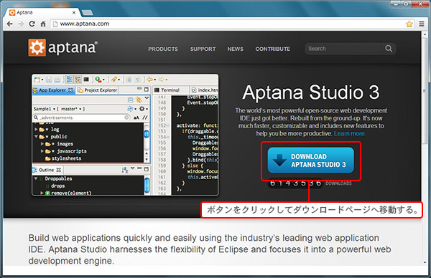Open the CONTRIBUTE menu
The width and height of the screenshot is (431, 278).
(273, 49)
